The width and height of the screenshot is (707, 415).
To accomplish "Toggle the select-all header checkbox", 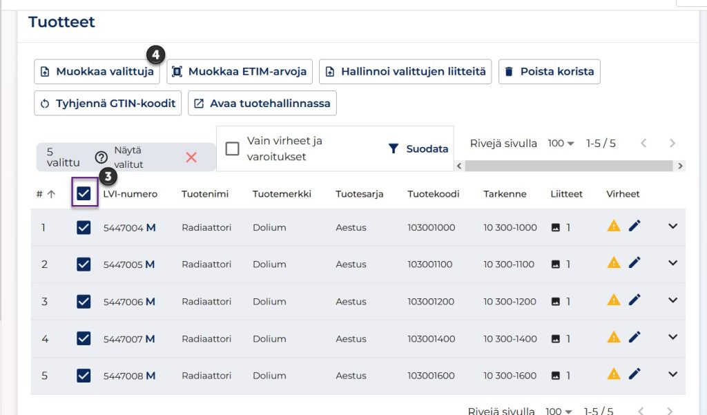I will tap(84, 194).
